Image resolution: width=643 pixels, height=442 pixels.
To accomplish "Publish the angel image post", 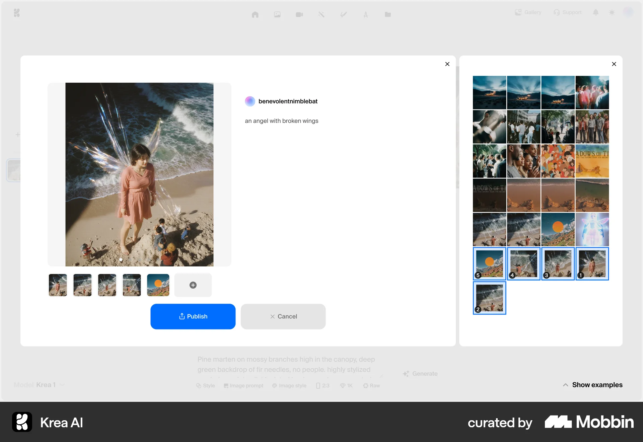I will pos(193,316).
